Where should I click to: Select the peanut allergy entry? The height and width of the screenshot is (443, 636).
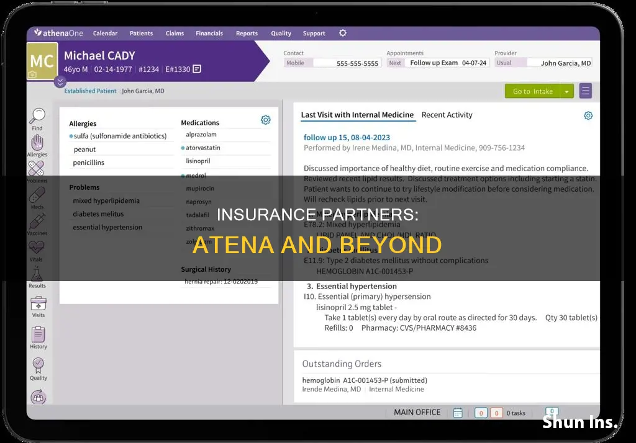[84, 149]
